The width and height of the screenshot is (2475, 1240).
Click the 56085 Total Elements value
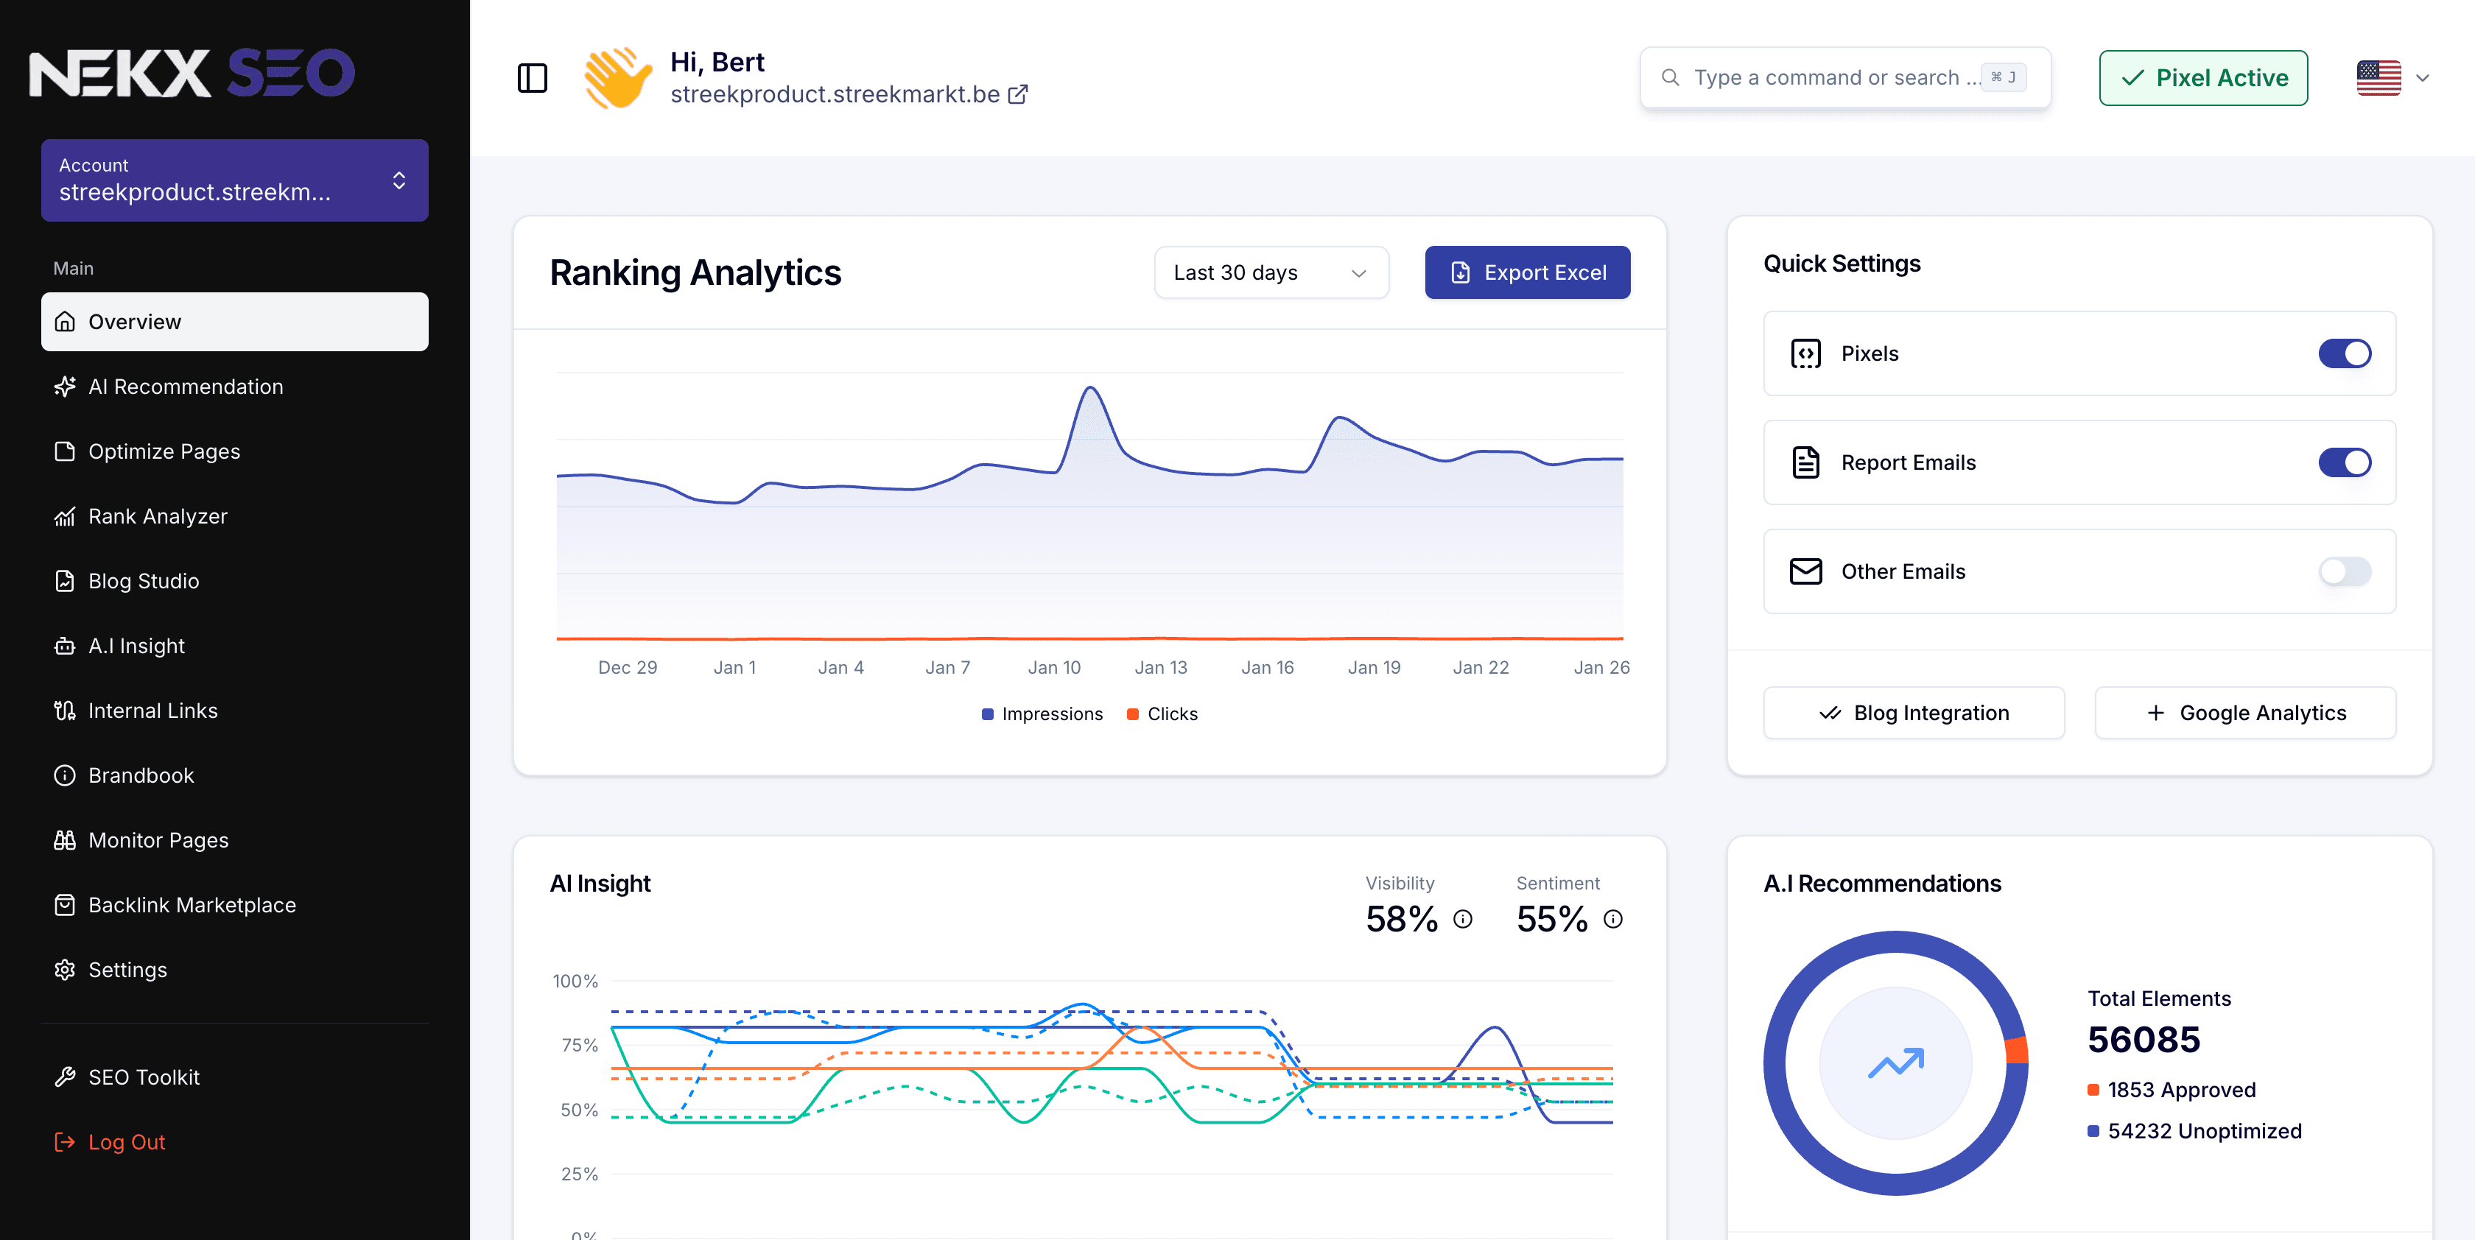point(2144,1039)
